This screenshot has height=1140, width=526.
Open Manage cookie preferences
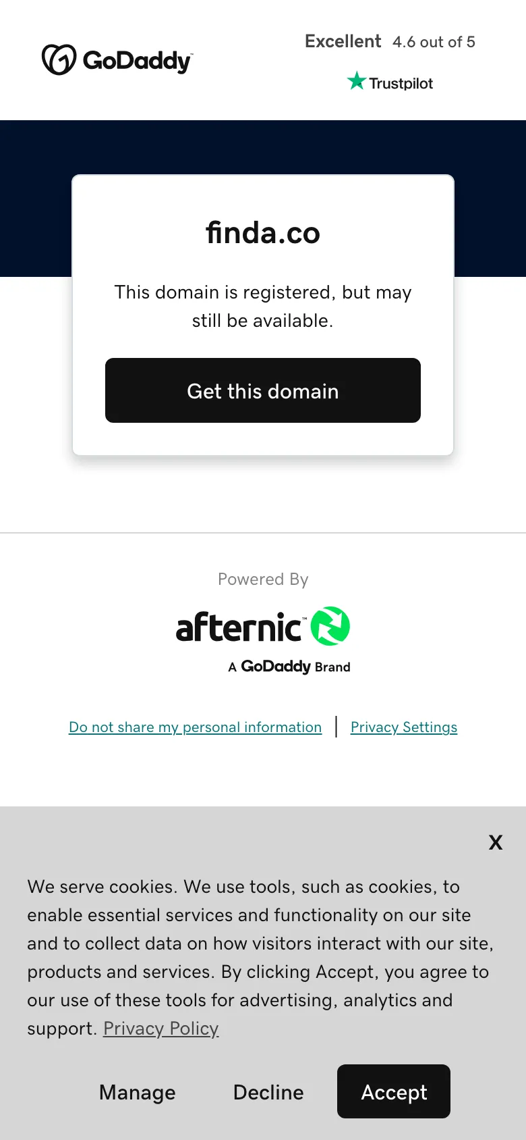click(x=138, y=1092)
